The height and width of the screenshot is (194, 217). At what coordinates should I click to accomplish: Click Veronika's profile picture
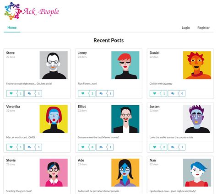point(54,119)
